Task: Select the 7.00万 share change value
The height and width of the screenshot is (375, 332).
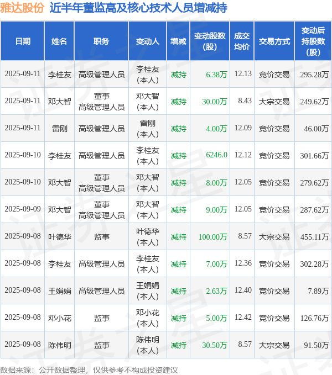Action: click(x=216, y=263)
